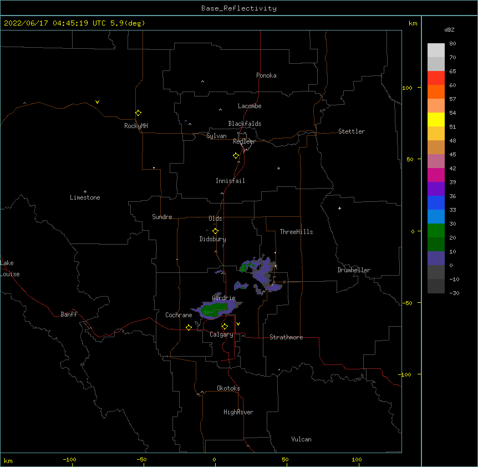The height and width of the screenshot is (467, 478).
Task: Click the dBZ legend heading
Action: [x=449, y=29]
